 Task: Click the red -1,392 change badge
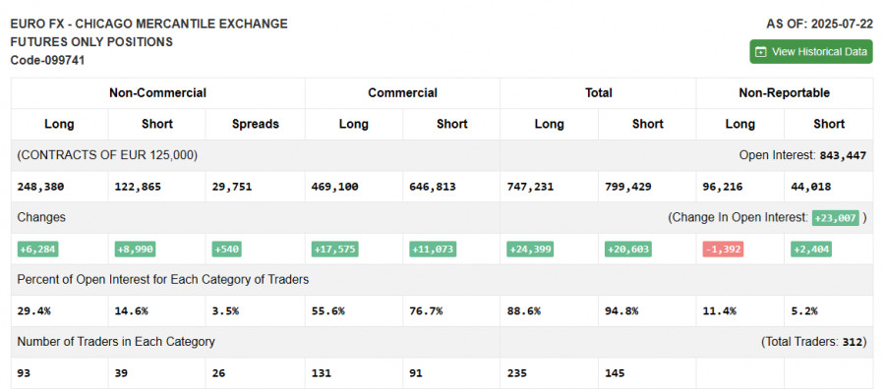[723, 250]
